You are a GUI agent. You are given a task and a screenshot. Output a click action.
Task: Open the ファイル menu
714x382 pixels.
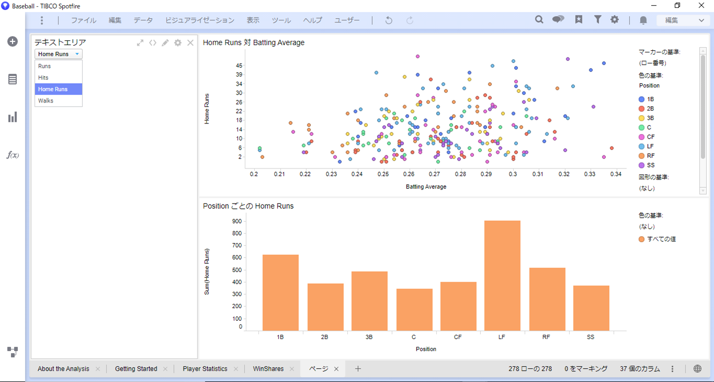coord(84,20)
